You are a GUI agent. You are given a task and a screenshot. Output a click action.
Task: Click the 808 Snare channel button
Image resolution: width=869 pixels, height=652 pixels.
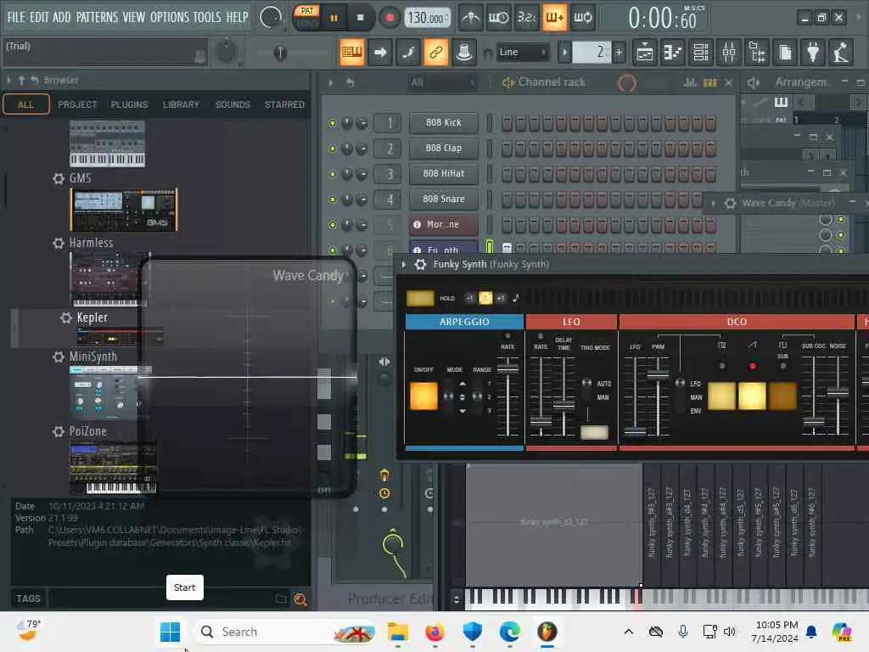pyautogui.click(x=443, y=199)
